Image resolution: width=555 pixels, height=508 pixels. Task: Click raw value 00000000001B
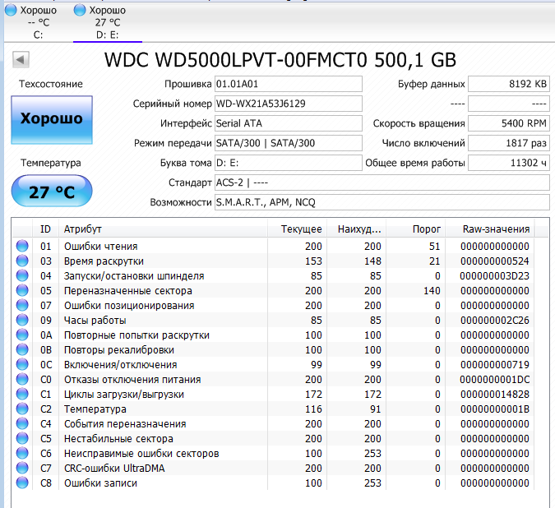(x=494, y=409)
